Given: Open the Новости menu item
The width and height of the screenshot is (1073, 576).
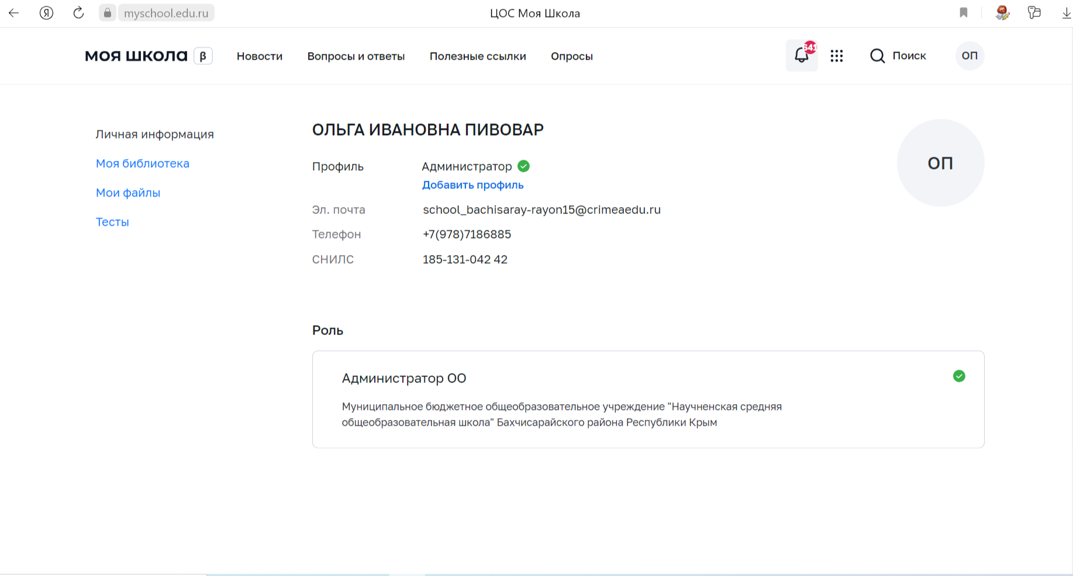Looking at the screenshot, I should [x=259, y=56].
